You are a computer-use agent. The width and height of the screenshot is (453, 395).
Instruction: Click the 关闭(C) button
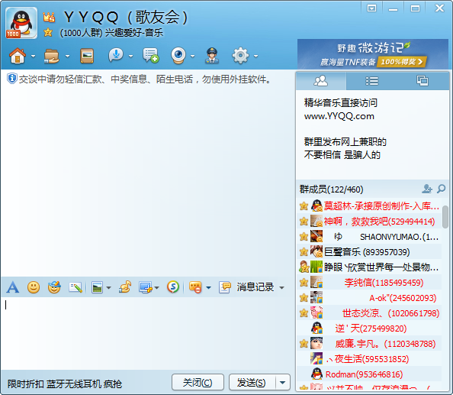[x=198, y=383]
